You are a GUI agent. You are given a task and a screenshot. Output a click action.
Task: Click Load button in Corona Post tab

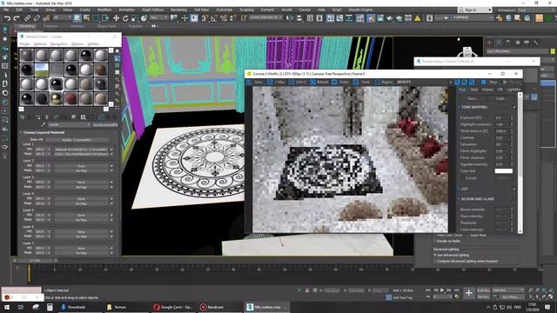point(500,98)
